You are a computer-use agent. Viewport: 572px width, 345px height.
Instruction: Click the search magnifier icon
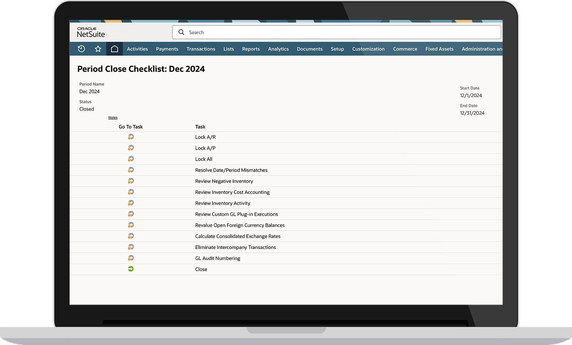tap(182, 32)
